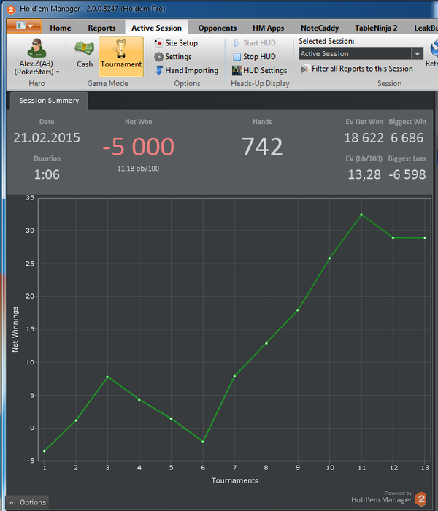This screenshot has width=438, height=511.
Task: Open the Settings gear option
Action: coord(173,57)
